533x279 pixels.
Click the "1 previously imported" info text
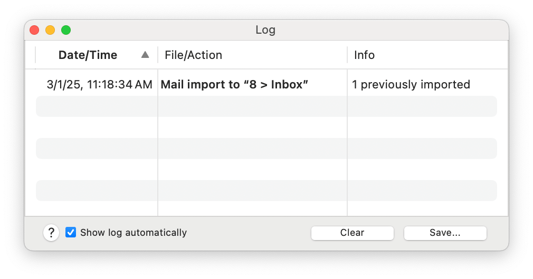click(x=411, y=85)
